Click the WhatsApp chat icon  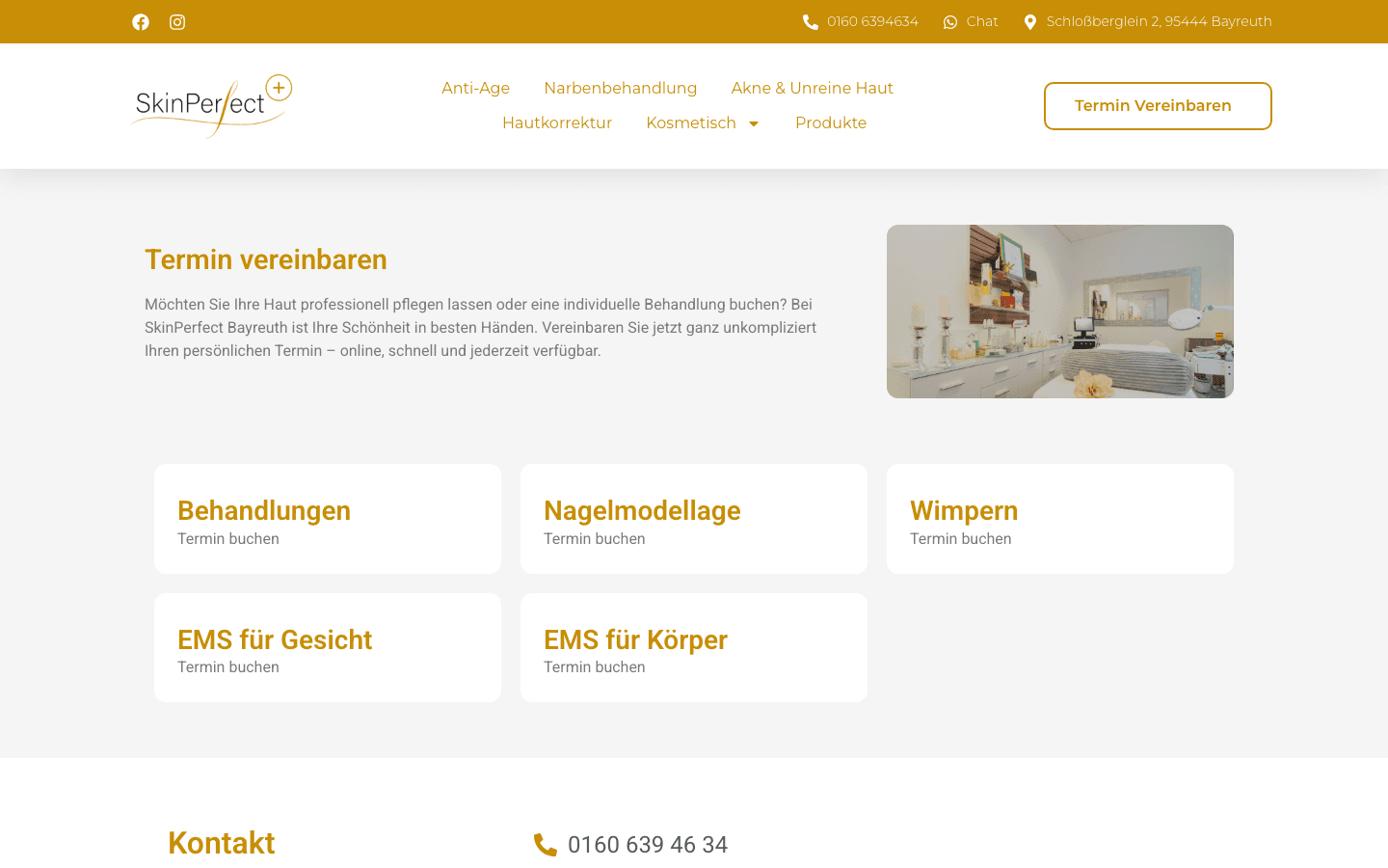tap(950, 22)
